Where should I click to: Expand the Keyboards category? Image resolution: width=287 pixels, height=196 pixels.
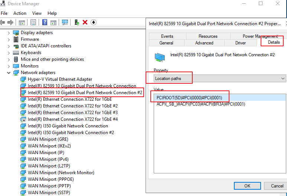pos(9,53)
